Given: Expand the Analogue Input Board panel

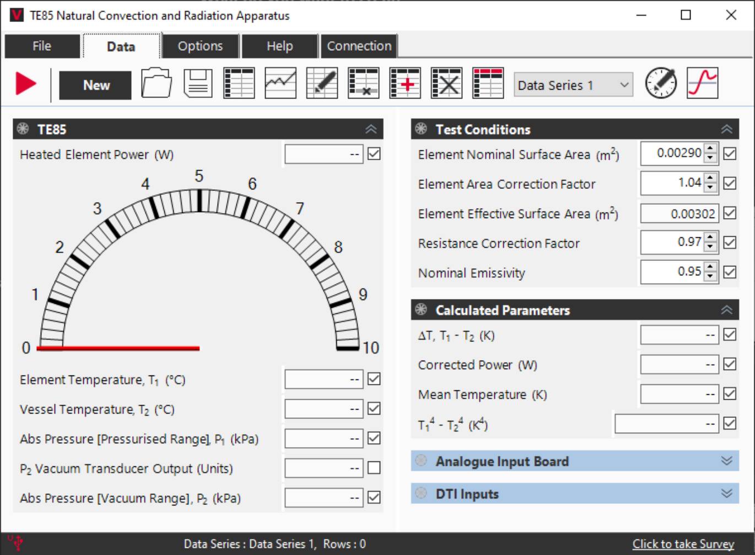Looking at the screenshot, I should [726, 461].
